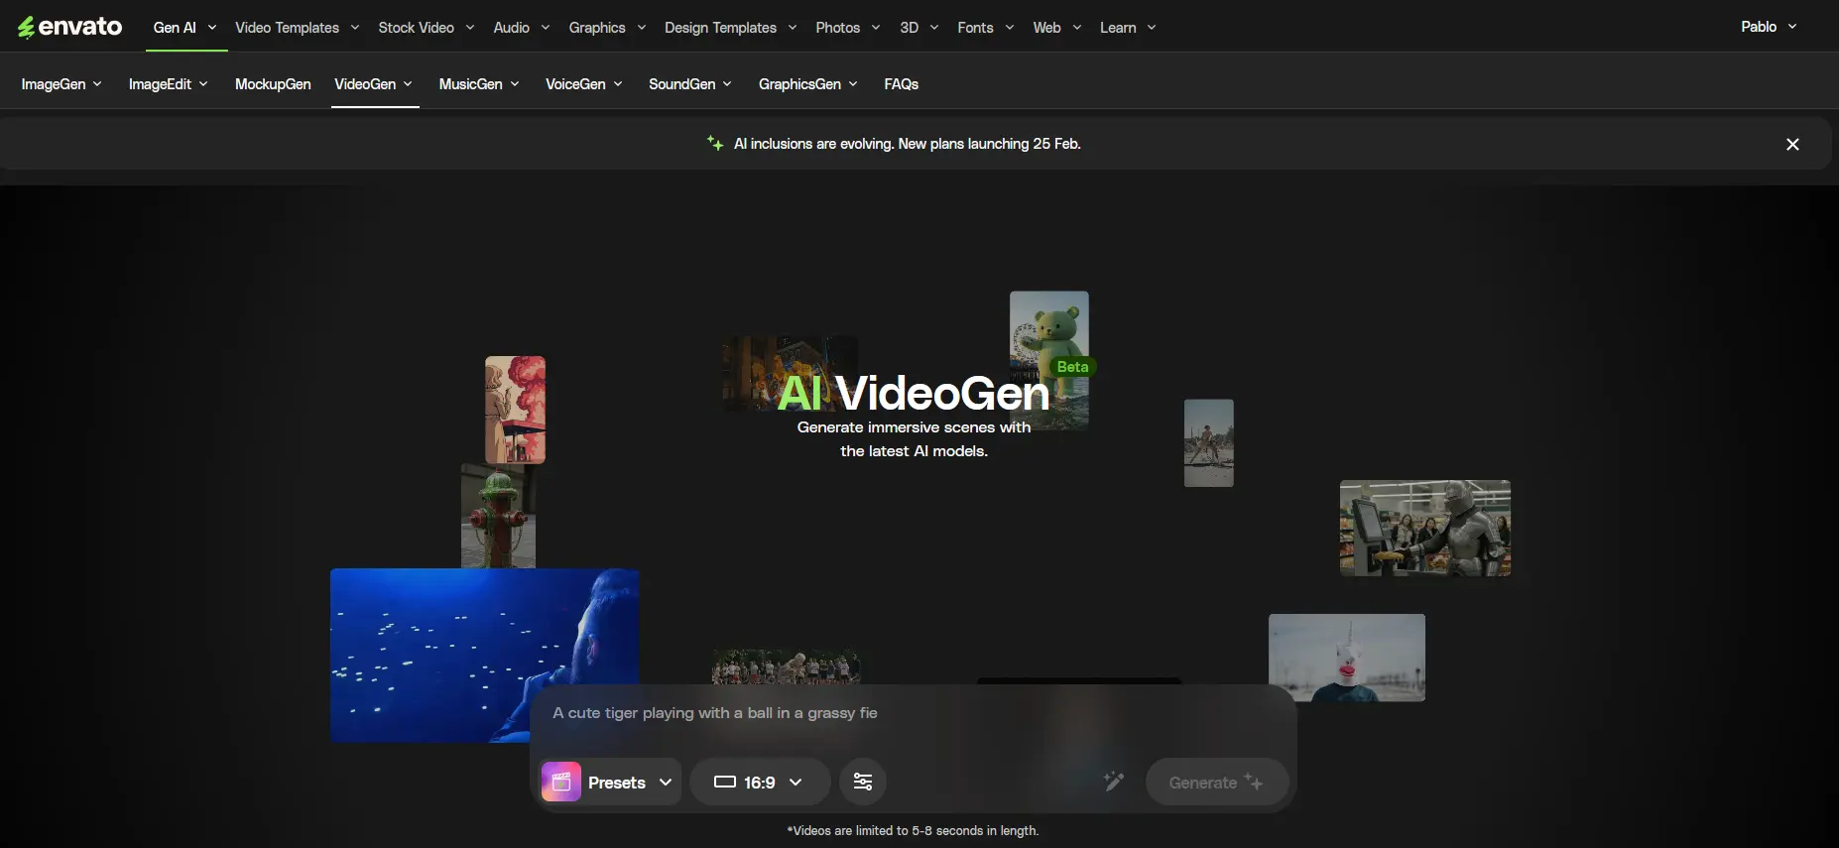Screen dimensions: 1839x848
Task: Open the MusicGen tab dropdown
Action: pyautogui.click(x=479, y=84)
